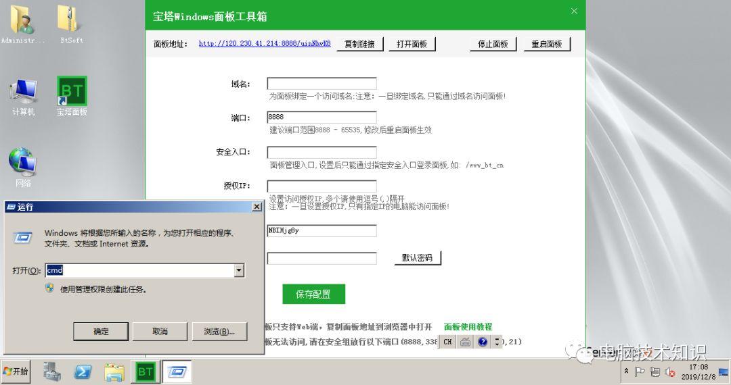Click the UAC shield icon in Run dialog
Image resolution: width=731 pixels, height=385 pixels.
pyautogui.click(x=50, y=288)
